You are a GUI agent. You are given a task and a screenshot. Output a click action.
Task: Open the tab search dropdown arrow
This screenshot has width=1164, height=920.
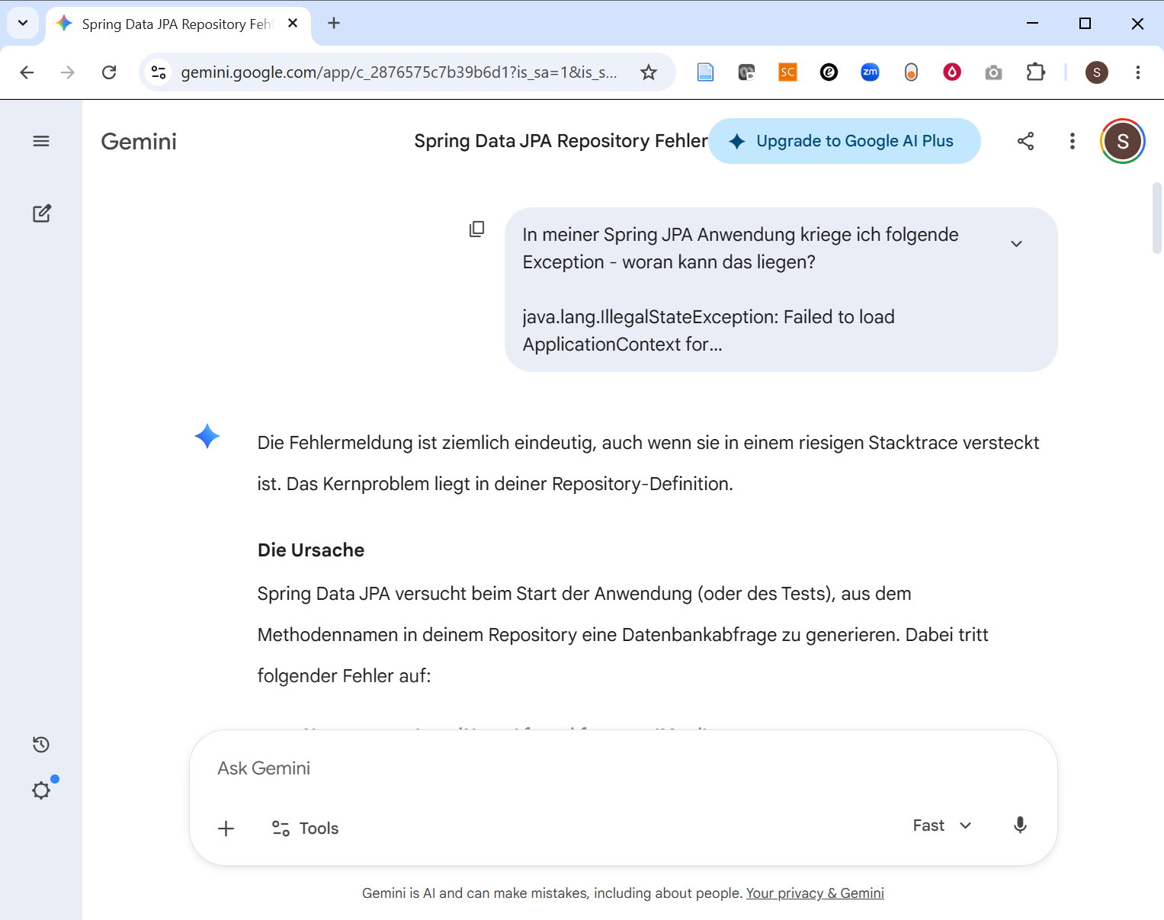point(23,23)
